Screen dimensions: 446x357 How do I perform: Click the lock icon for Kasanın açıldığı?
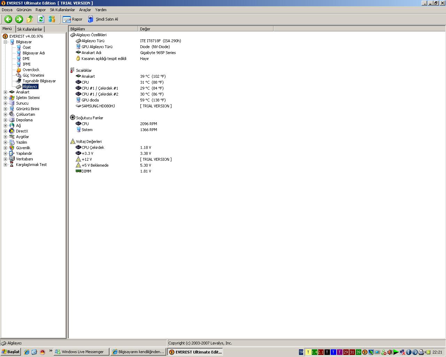click(x=78, y=59)
